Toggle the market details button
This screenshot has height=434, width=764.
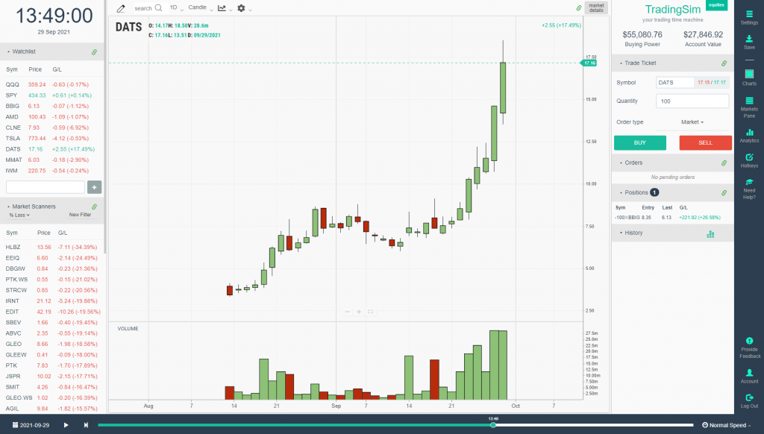(x=597, y=8)
